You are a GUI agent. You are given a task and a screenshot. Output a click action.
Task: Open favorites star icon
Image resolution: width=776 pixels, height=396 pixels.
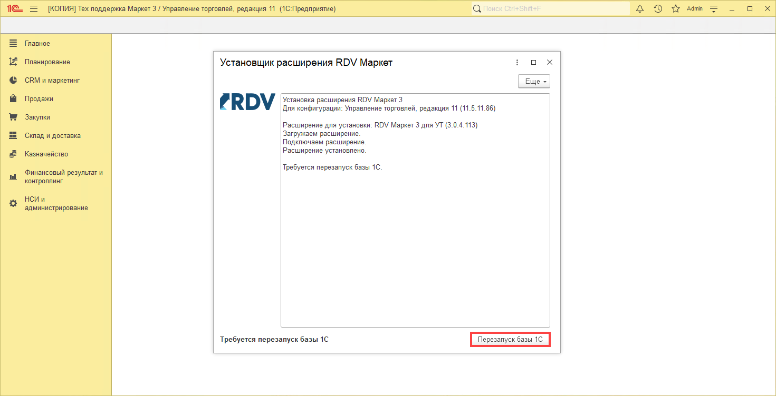click(x=675, y=9)
